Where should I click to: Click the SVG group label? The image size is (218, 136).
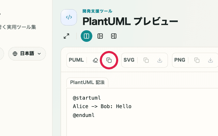[129, 60]
